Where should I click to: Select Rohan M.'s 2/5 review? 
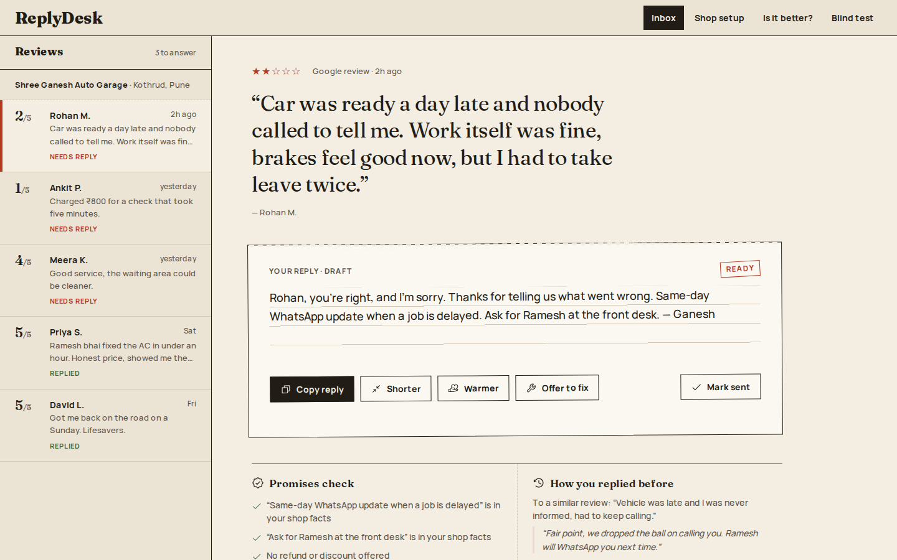pos(106,136)
